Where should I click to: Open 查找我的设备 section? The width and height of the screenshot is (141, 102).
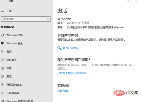tap(14, 85)
